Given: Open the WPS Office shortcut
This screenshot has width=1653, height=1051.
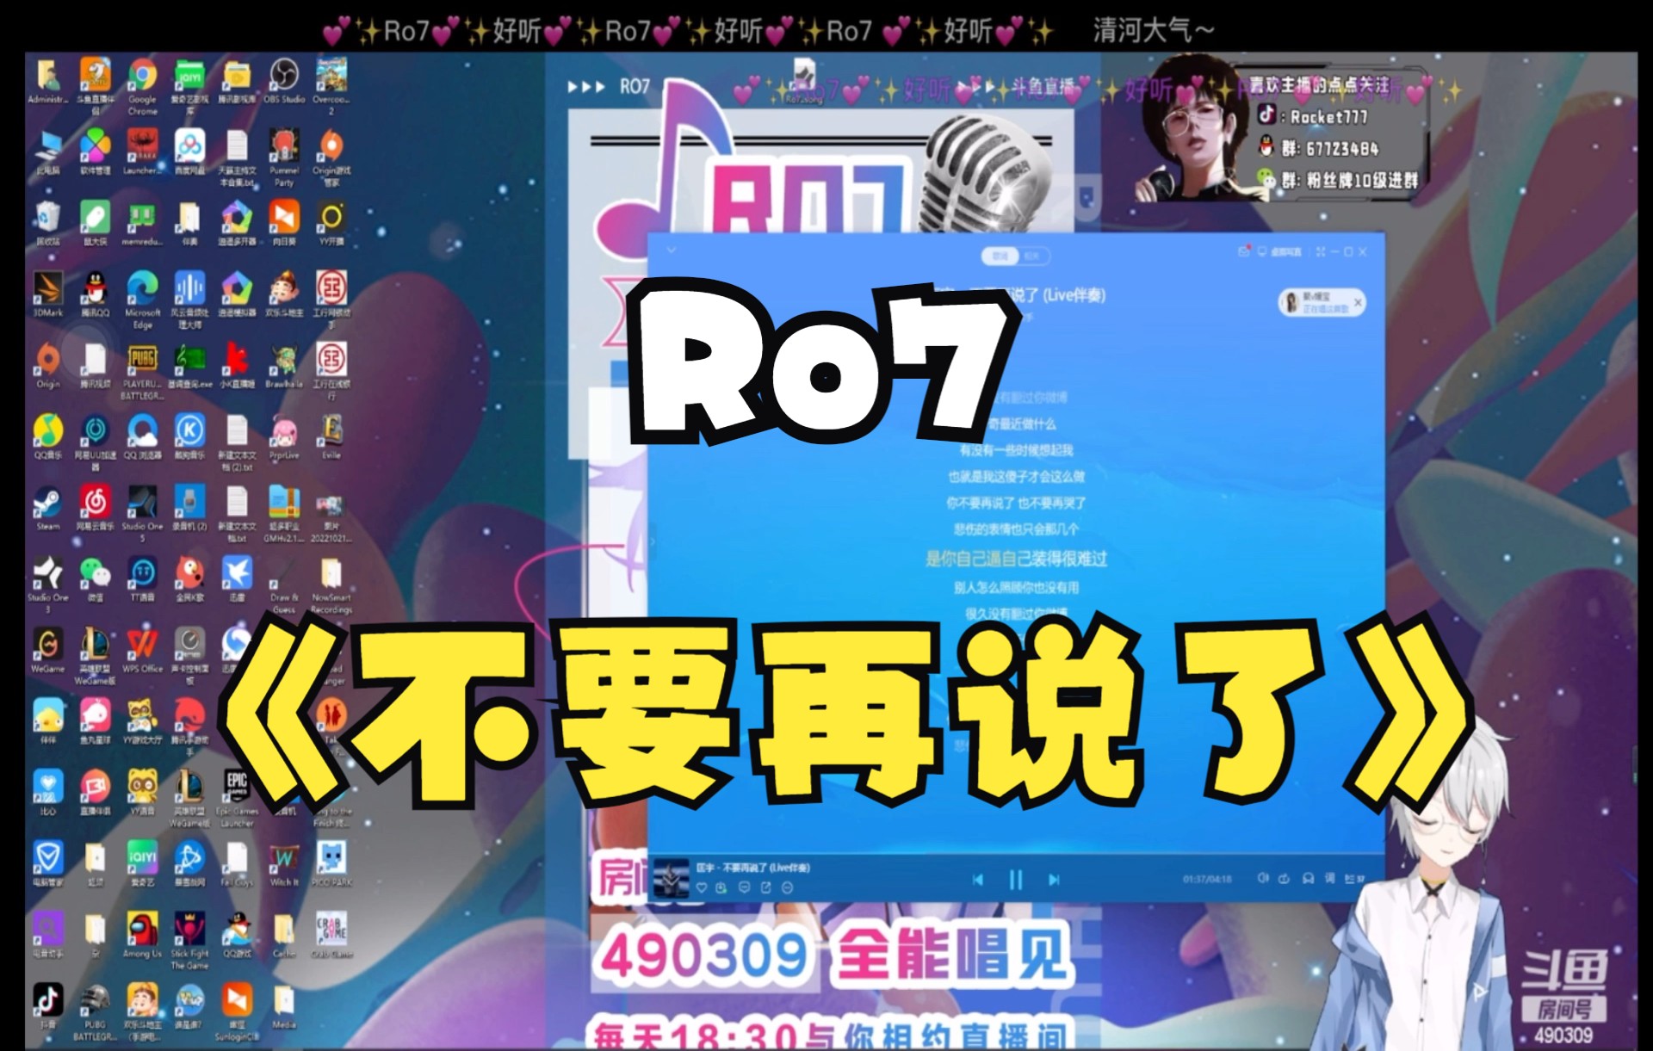Looking at the screenshot, I should (x=142, y=650).
